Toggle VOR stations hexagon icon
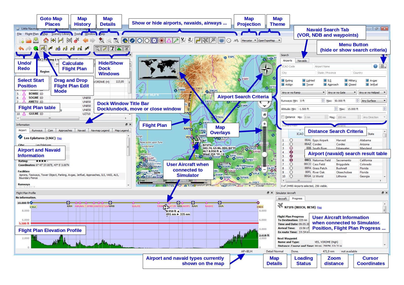This screenshot has height=285, width=404. point(154,40)
